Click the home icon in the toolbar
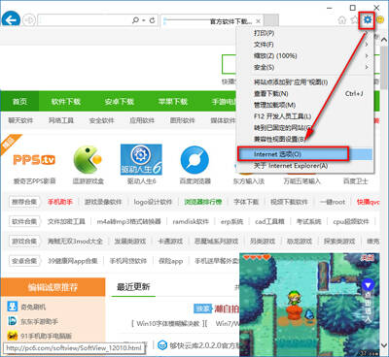 pos(342,20)
